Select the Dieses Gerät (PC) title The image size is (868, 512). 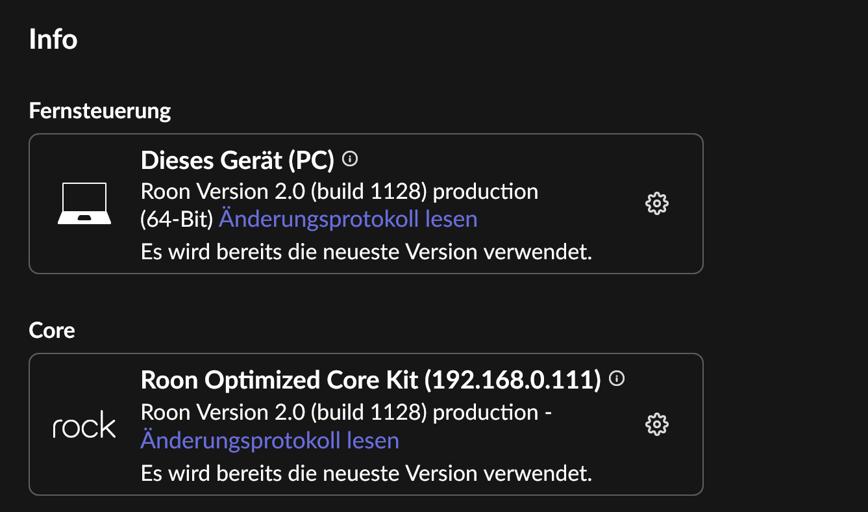click(237, 160)
